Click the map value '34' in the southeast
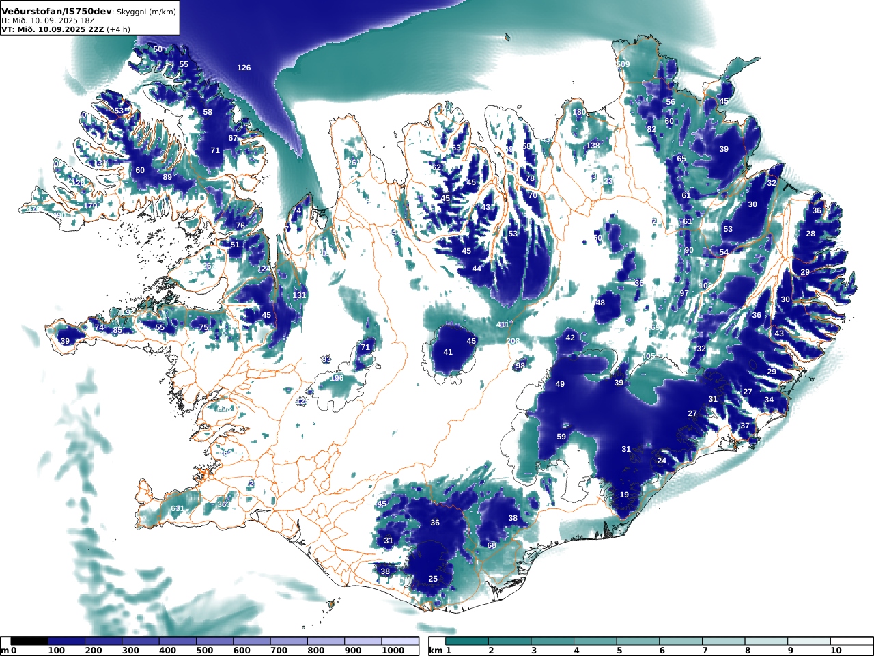Screen dimensions: 874x656 769,400
